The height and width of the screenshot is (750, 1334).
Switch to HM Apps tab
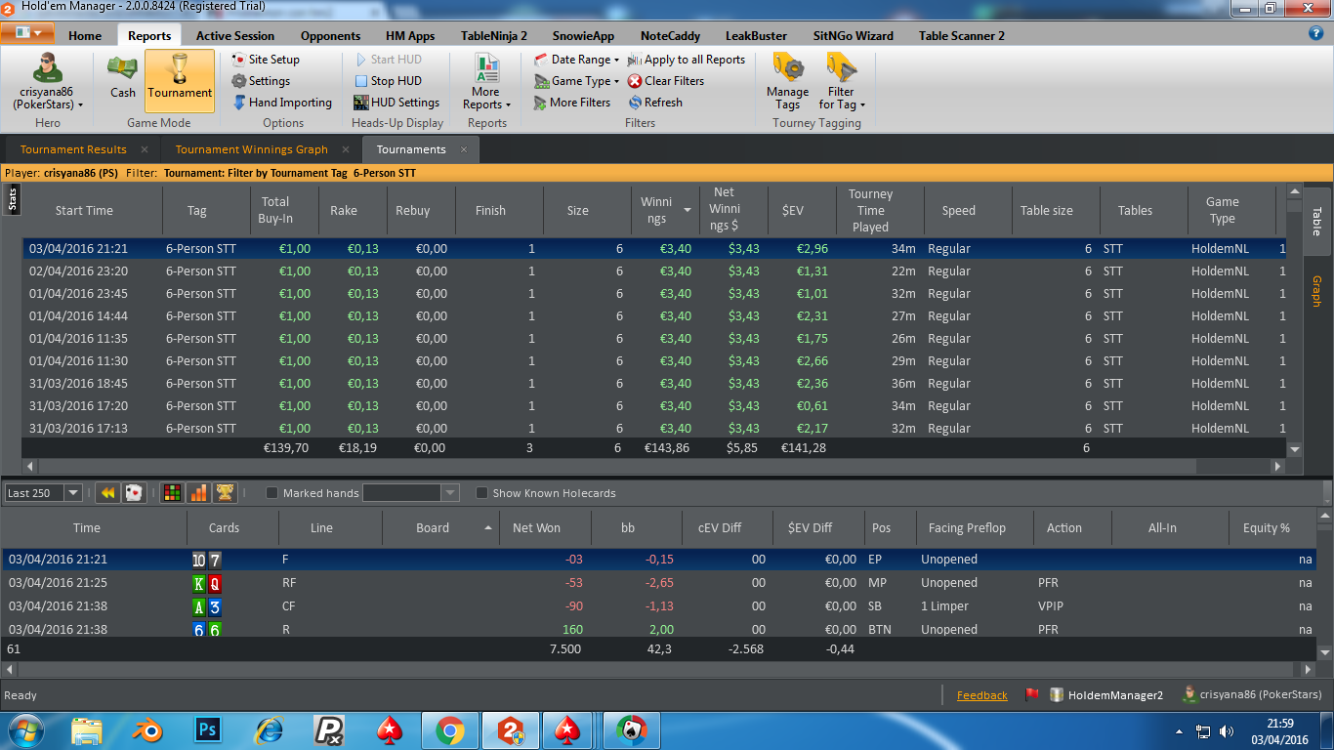(410, 35)
